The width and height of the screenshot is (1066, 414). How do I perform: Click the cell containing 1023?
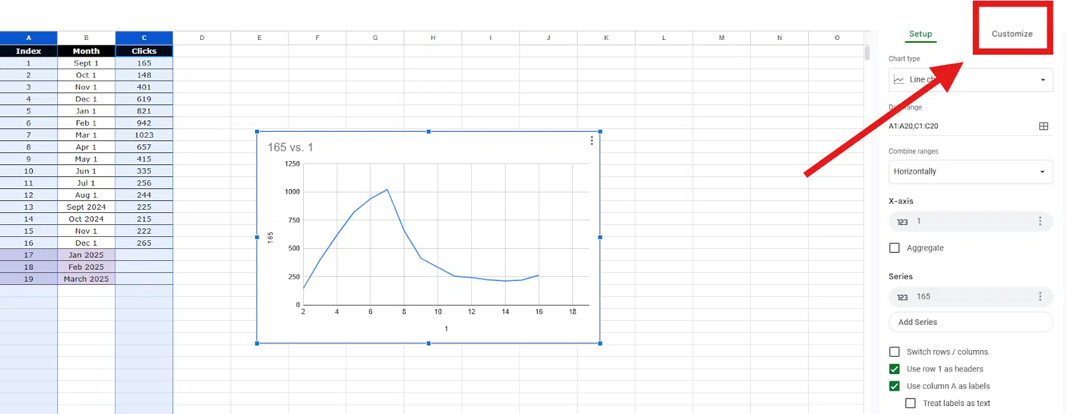pos(144,135)
